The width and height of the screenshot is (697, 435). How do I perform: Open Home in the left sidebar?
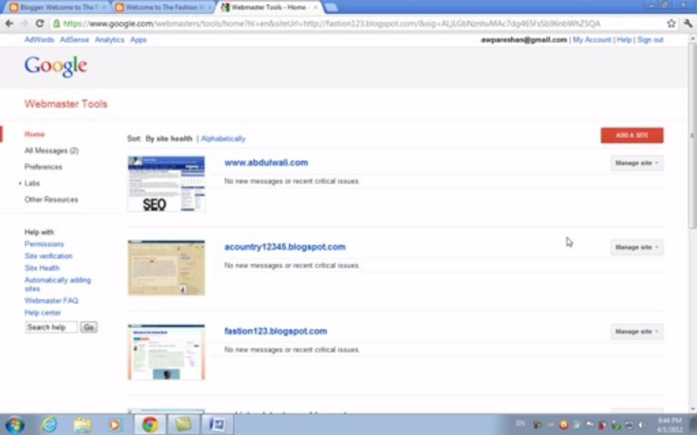(34, 134)
